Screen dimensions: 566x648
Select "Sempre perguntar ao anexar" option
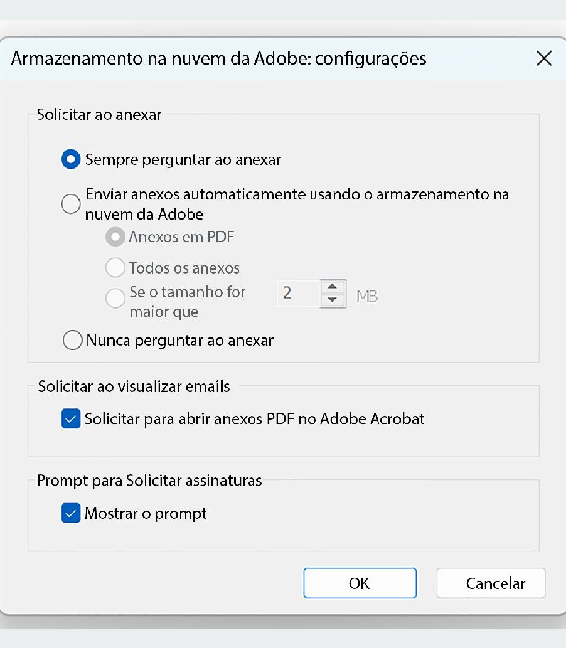click(x=71, y=159)
